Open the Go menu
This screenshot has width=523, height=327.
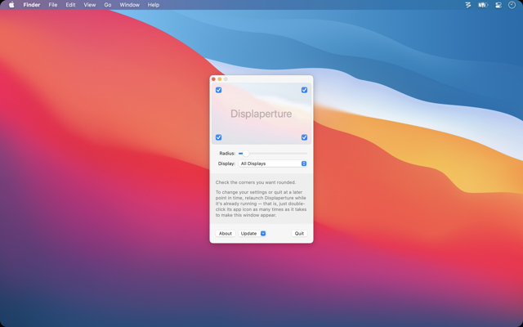pyautogui.click(x=108, y=5)
